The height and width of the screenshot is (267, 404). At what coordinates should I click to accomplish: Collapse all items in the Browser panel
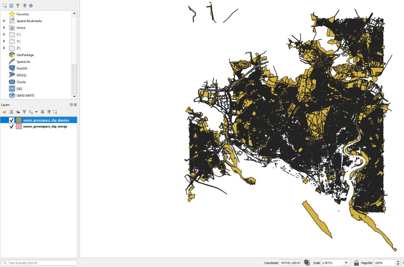(x=24, y=6)
